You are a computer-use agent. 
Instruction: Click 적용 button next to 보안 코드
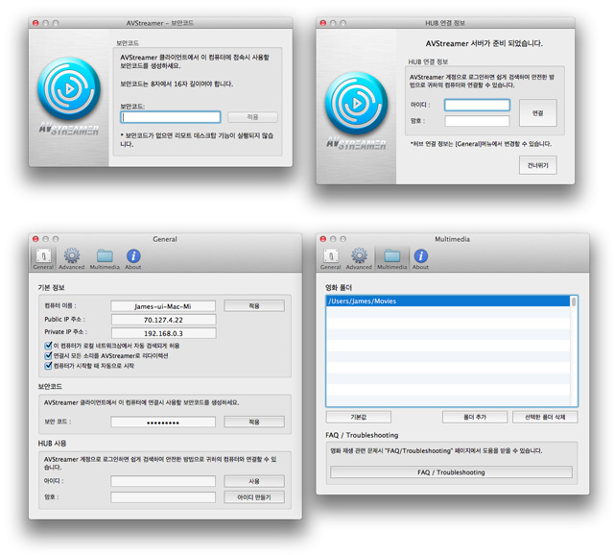pyautogui.click(x=254, y=422)
